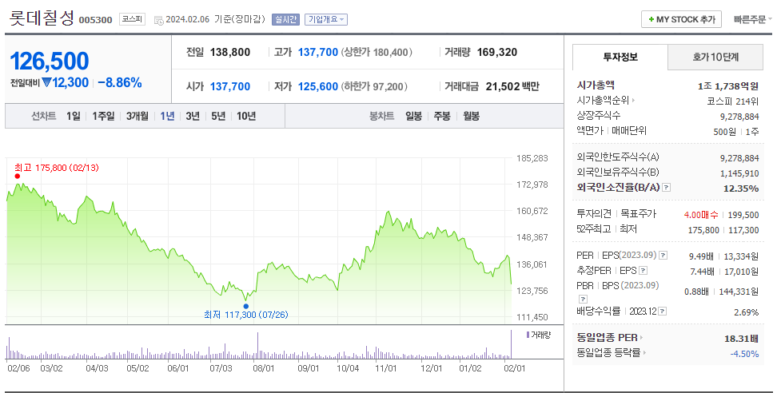The image size is (777, 393).
Task: Click the 코스피 214위 ranking text
Action: pyautogui.click(x=732, y=101)
